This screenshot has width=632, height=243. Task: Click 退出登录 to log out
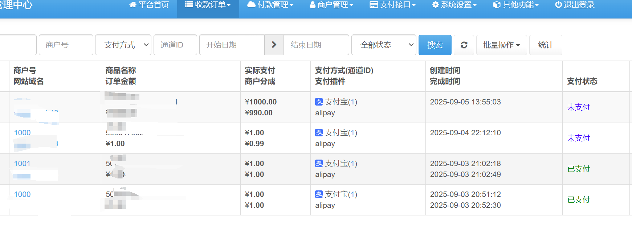coord(575,5)
